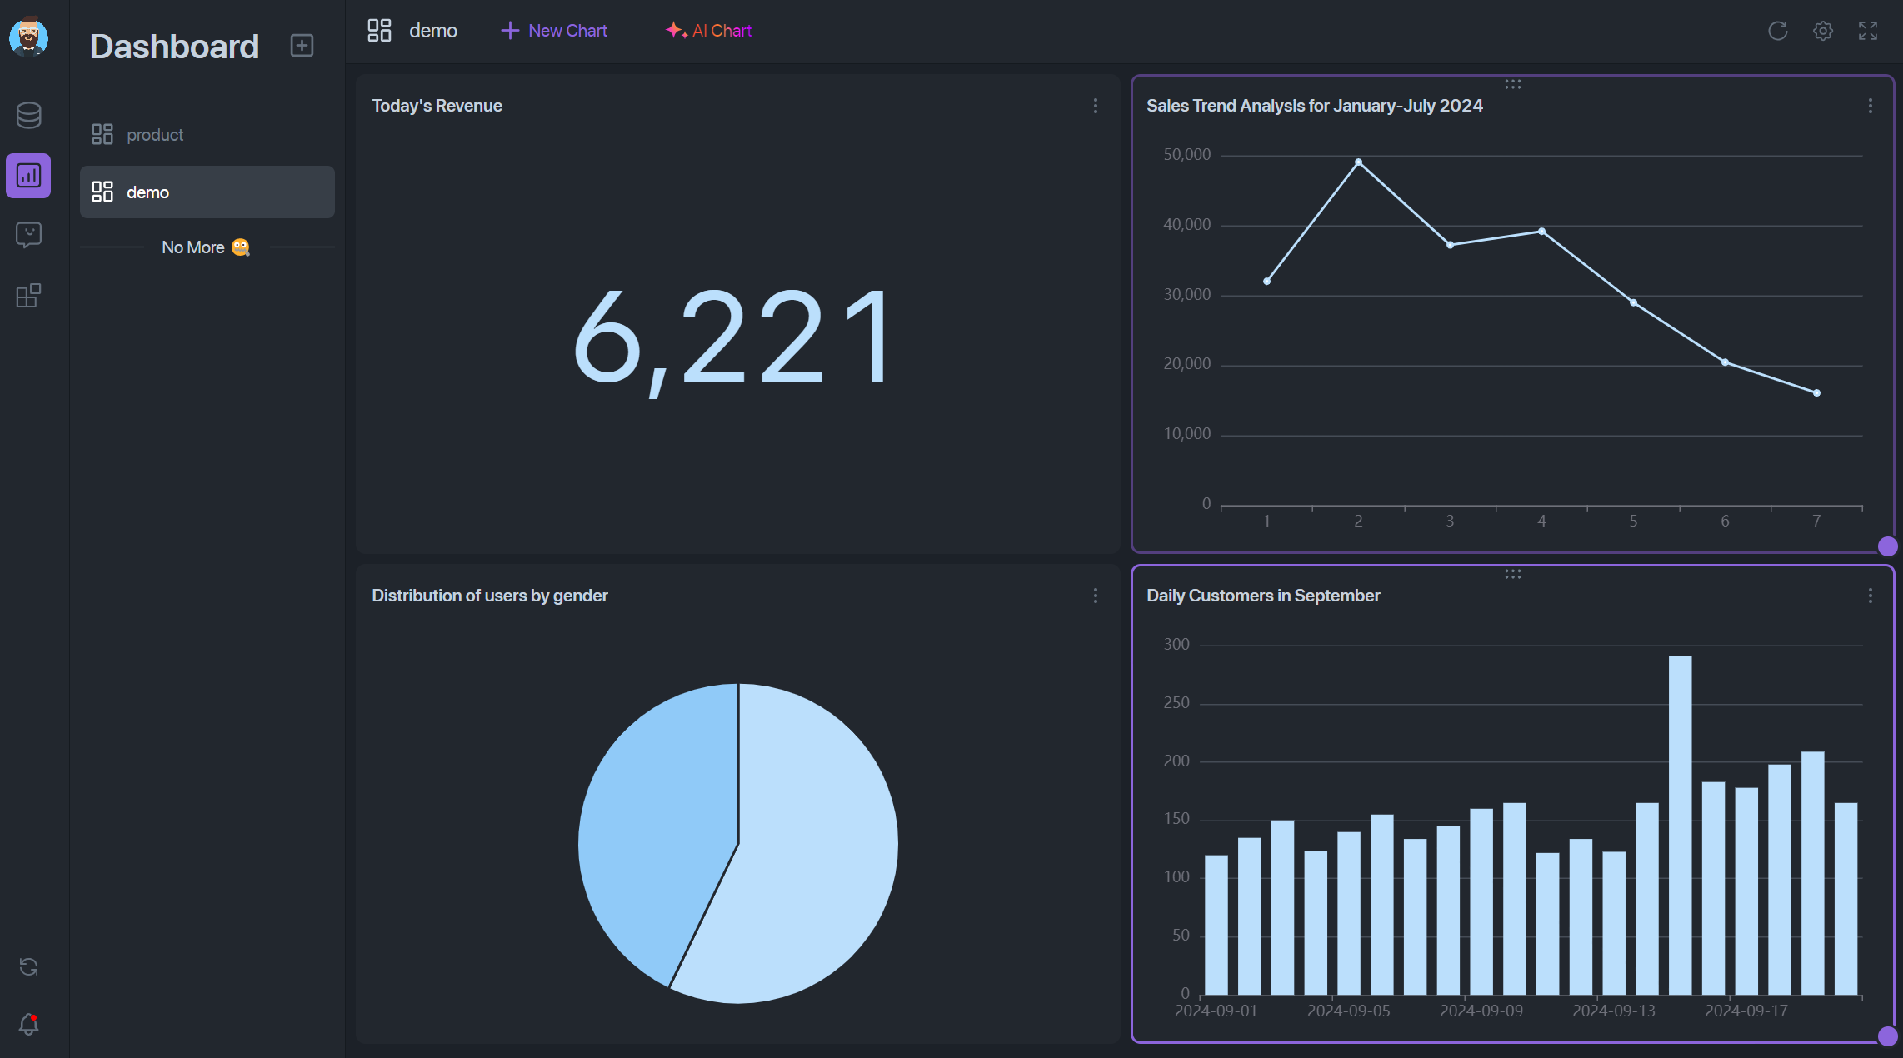The image size is (1903, 1058).
Task: Open dashboard settings gear icon
Action: pyautogui.click(x=1823, y=31)
